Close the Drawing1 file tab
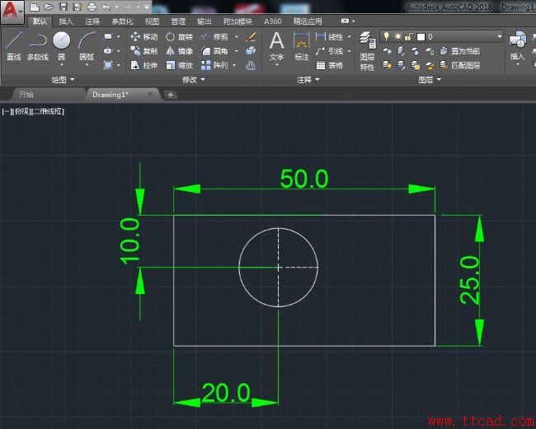Viewport: 536px width, 429px height. pyautogui.click(x=150, y=94)
